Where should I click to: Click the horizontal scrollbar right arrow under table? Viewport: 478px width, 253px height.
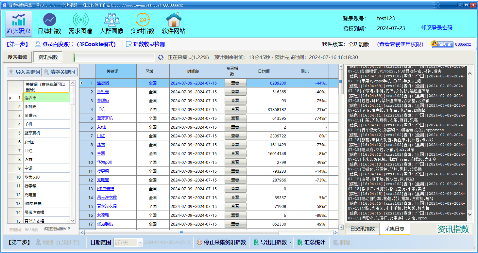pyautogui.click(x=336, y=232)
